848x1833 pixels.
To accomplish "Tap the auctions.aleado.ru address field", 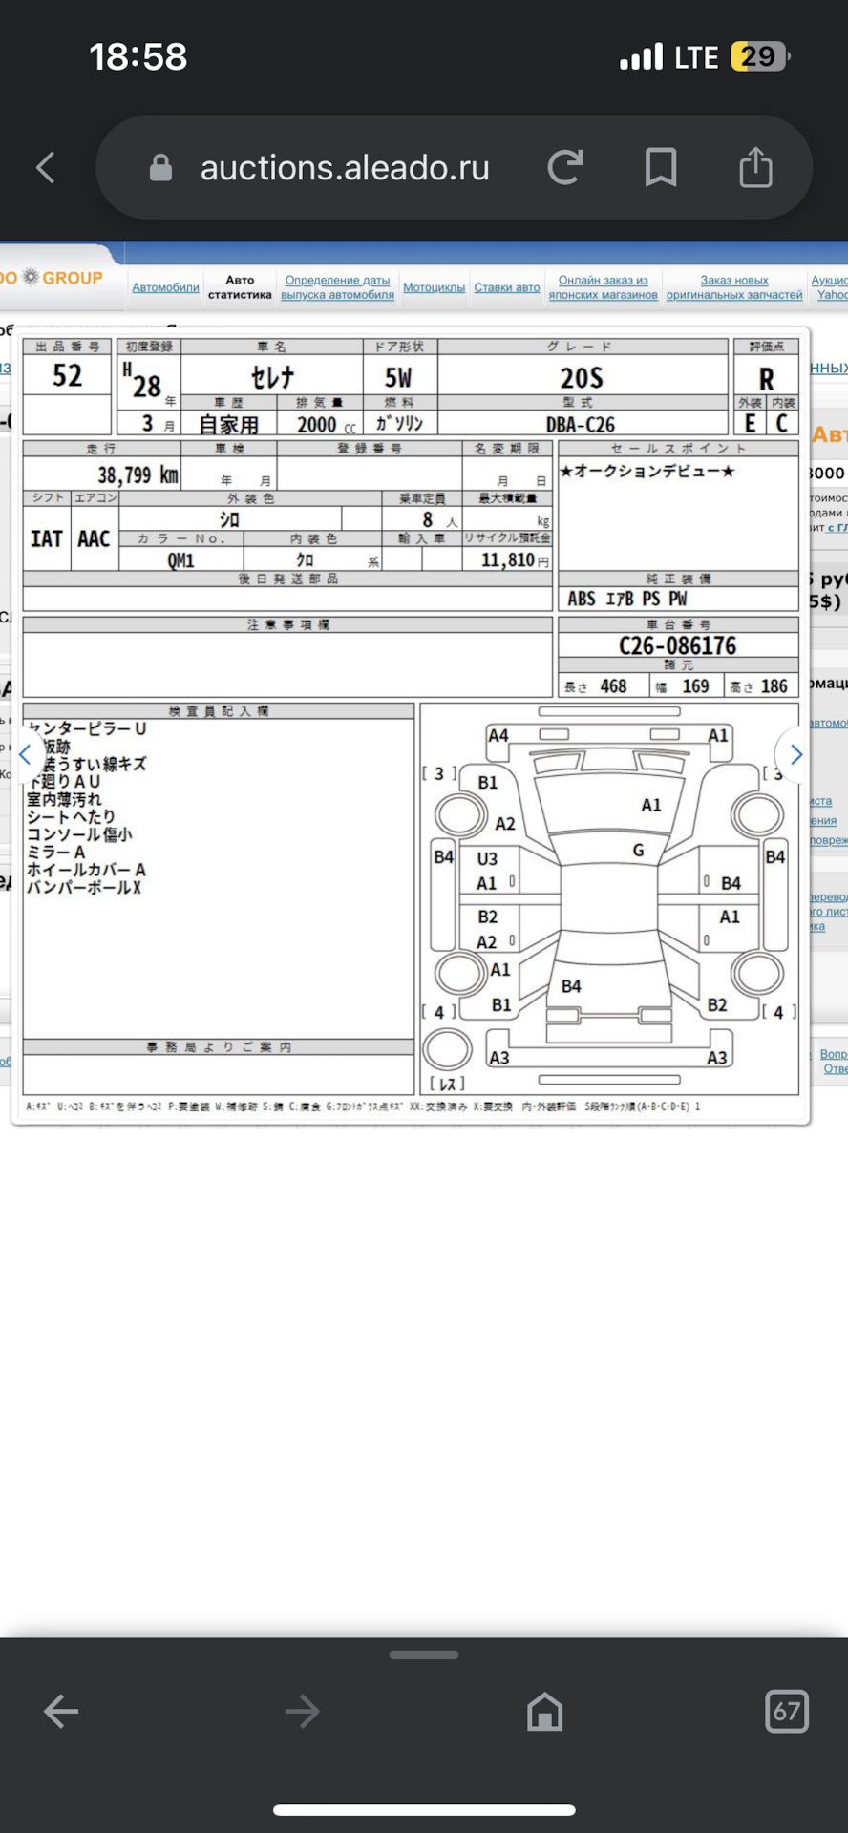I will 344,168.
